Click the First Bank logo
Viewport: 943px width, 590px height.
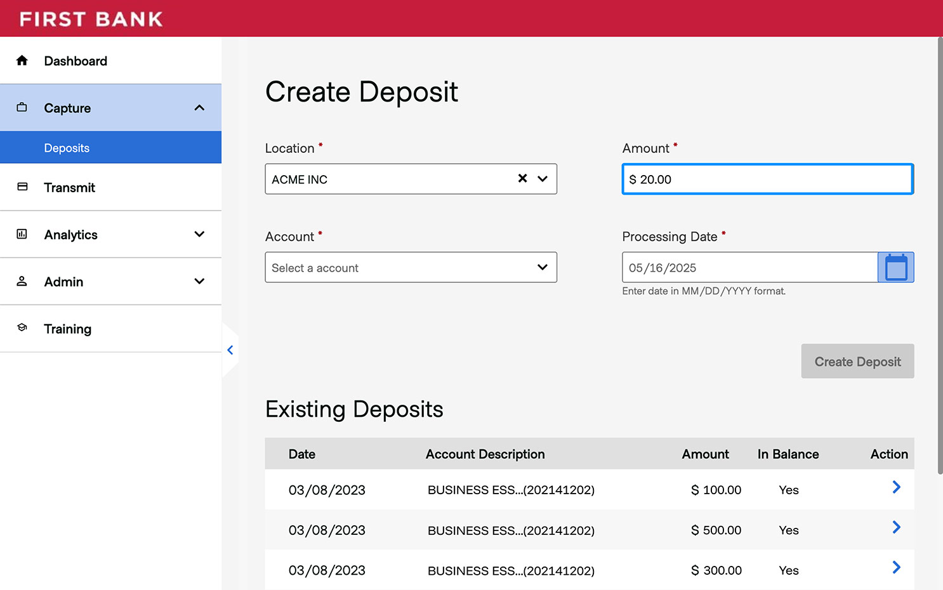[x=91, y=19]
